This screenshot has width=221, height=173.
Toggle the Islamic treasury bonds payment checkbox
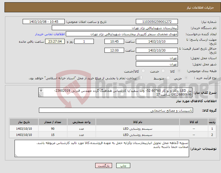[141, 78]
